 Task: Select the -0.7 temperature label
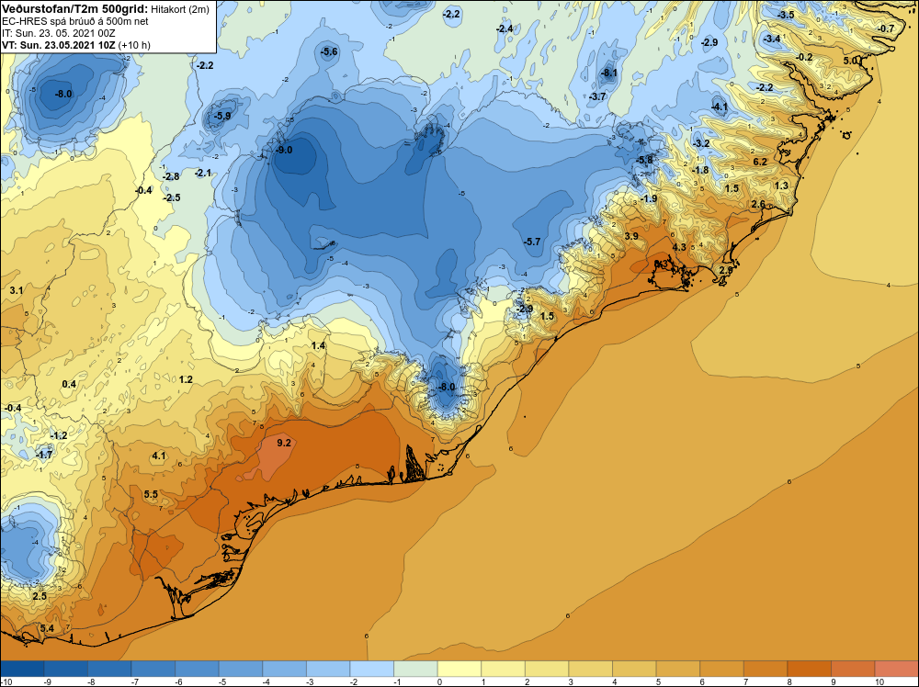[886, 28]
